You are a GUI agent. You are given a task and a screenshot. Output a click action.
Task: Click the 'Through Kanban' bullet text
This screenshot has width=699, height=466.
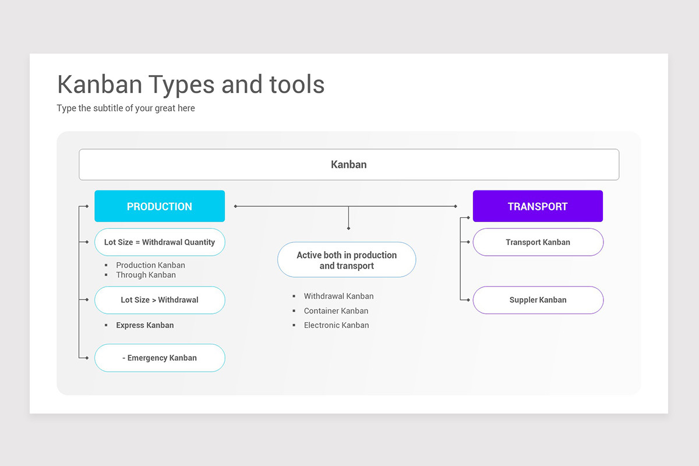coord(146,275)
